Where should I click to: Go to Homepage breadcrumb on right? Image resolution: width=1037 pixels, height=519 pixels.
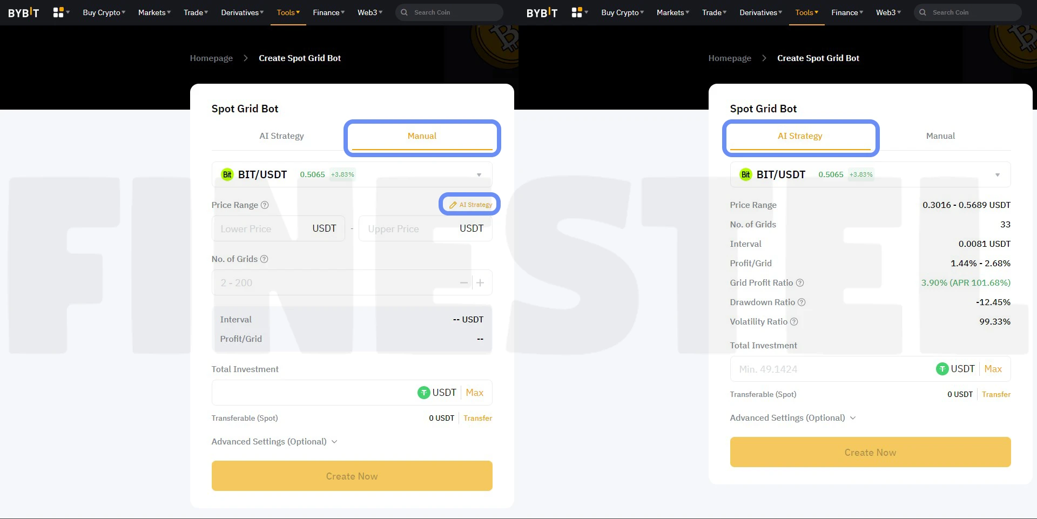click(730, 58)
